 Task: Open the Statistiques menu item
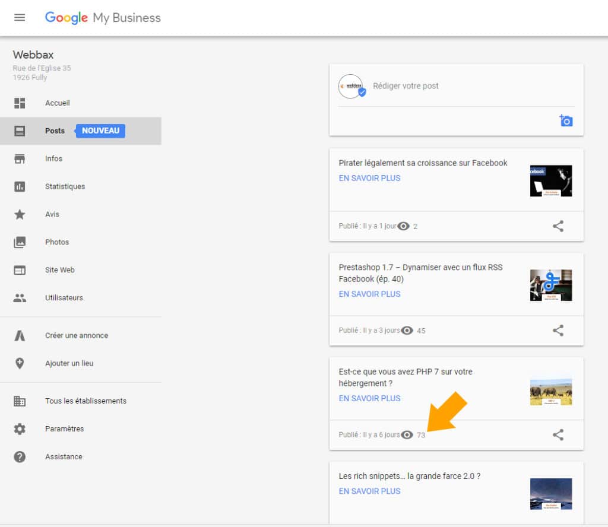[81, 187]
